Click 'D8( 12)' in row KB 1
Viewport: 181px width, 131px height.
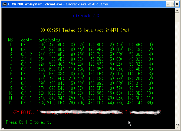coord(144,49)
